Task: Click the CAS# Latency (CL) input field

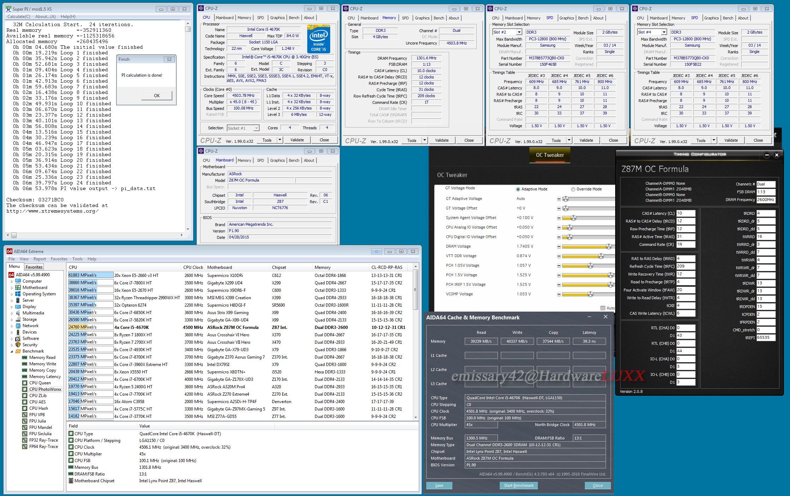Action: 685,213
